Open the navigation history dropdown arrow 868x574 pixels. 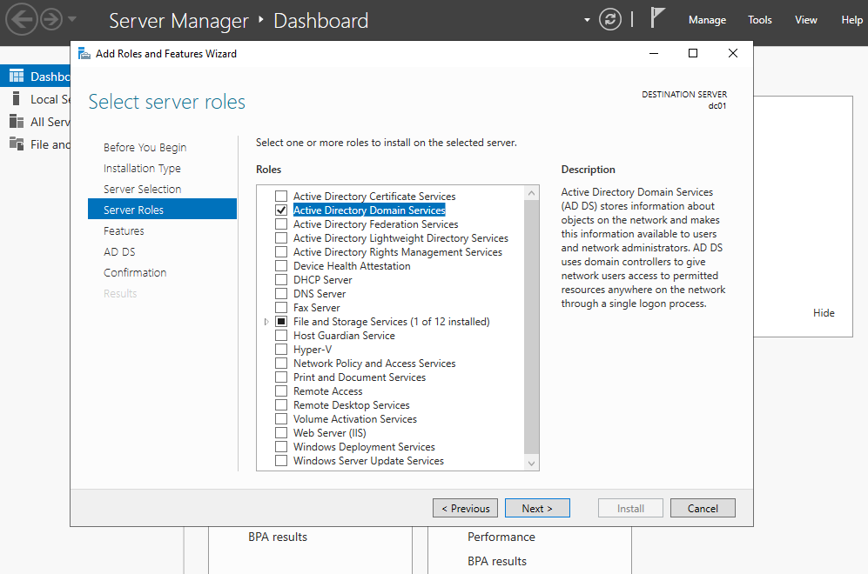pos(72,19)
